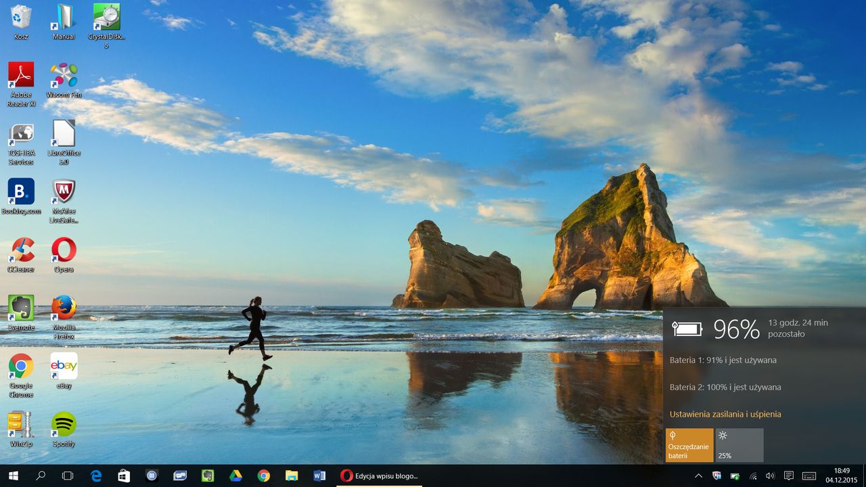
Task: Open the Windows Start menu
Action: 13,476
